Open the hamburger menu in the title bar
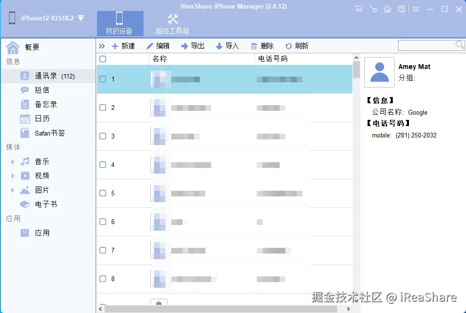Image resolution: width=466 pixels, height=313 pixels. point(415,9)
